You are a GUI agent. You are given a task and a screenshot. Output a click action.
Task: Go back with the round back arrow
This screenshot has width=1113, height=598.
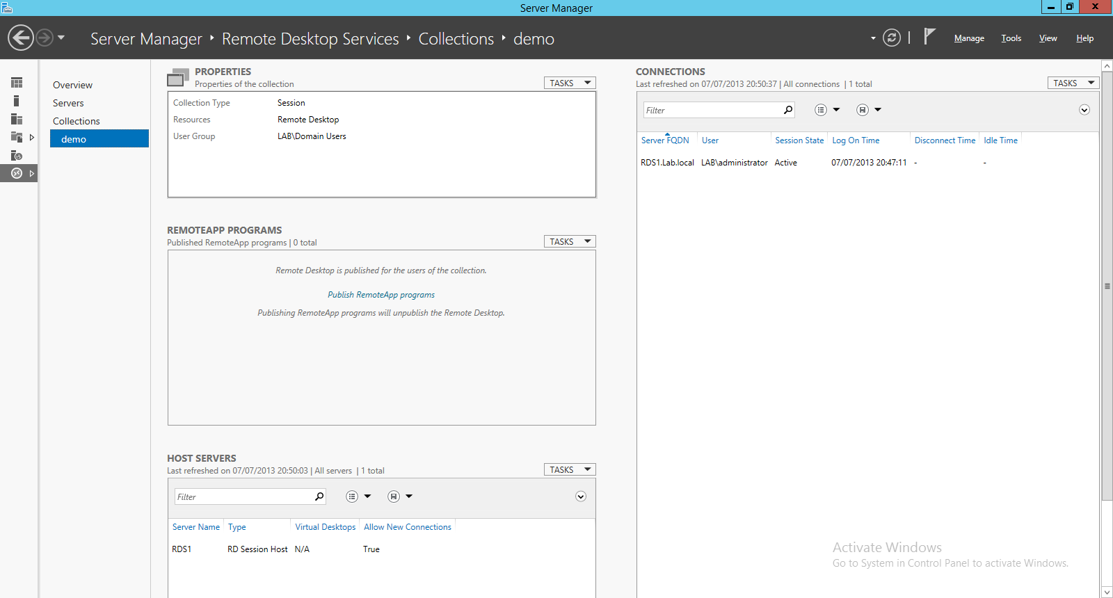21,38
